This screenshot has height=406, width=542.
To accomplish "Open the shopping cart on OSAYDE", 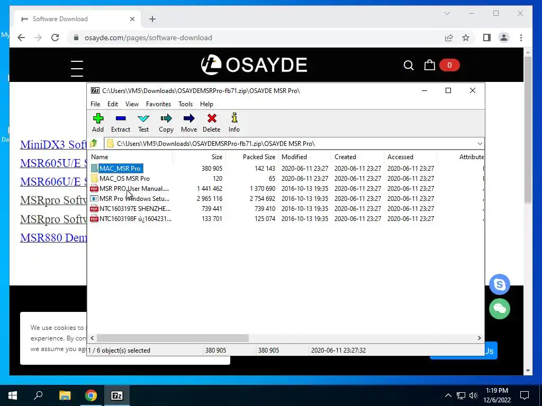I will (x=430, y=65).
